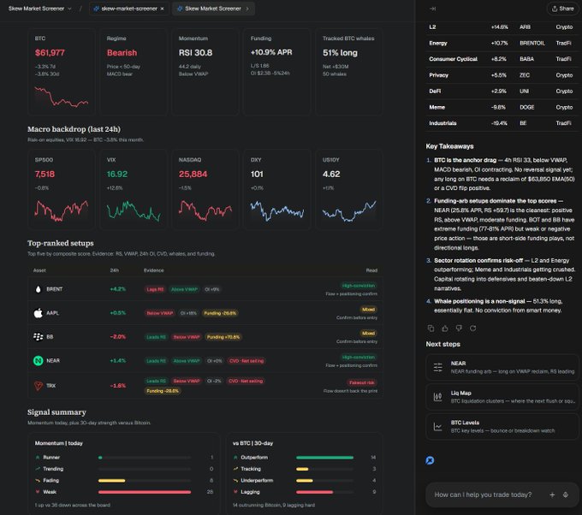Click the BTC price sparkline chart
This screenshot has height=515, width=582.
62,98
